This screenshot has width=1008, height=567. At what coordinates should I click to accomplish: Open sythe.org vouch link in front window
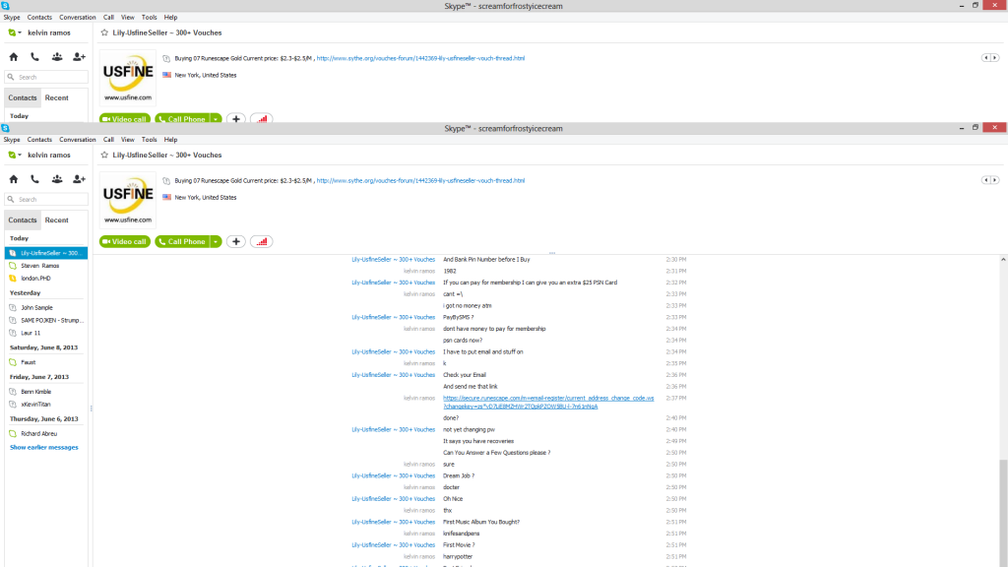[420, 181]
